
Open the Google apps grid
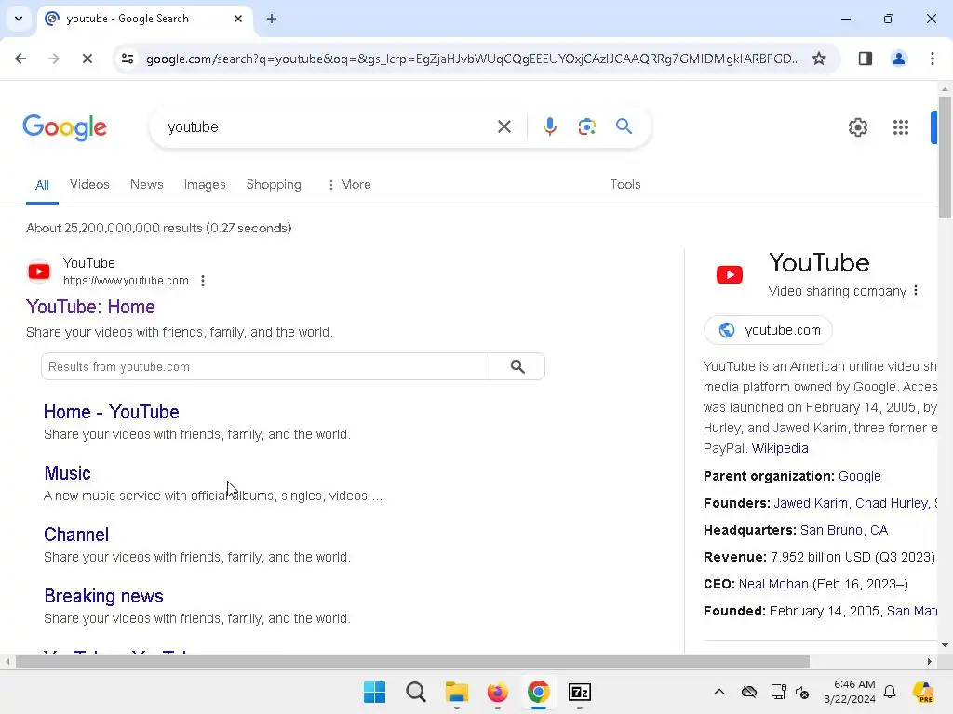tap(901, 127)
